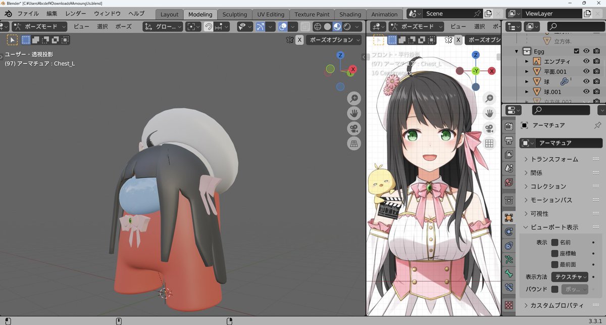Disable 球.001 in renders with camera icon
This screenshot has height=325, width=606.
[x=596, y=91]
